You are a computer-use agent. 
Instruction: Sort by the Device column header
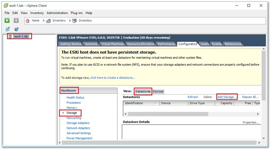pyautogui.click(x=174, y=103)
